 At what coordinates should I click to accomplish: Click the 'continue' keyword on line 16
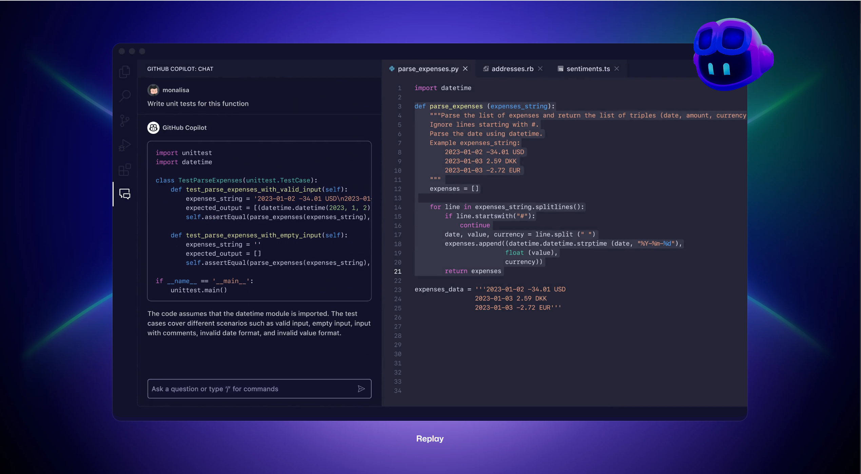pyautogui.click(x=475, y=225)
